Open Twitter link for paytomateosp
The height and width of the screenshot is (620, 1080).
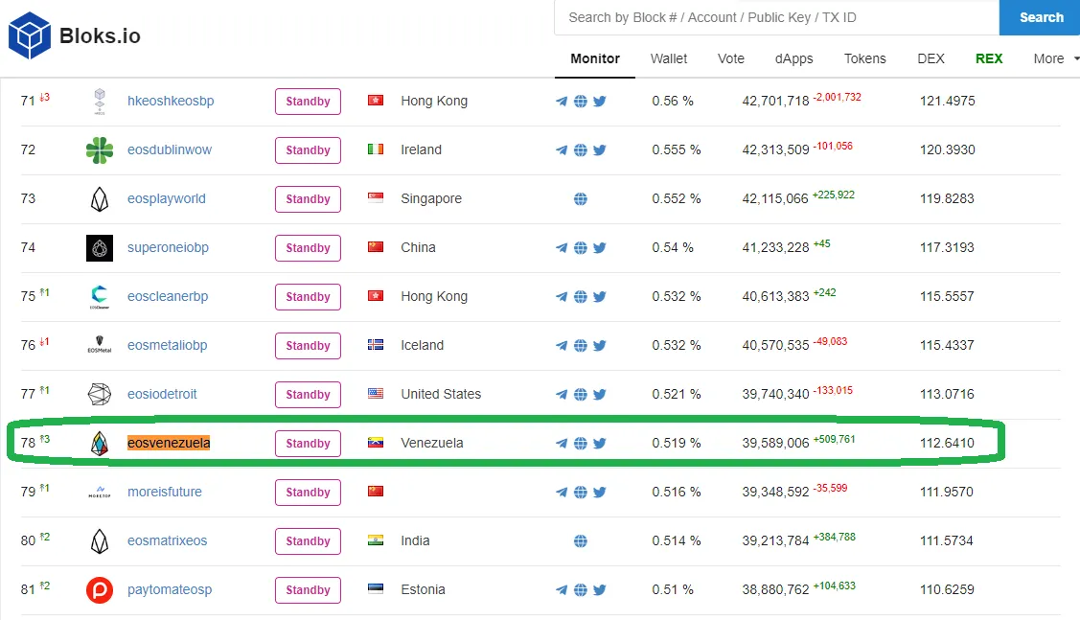click(600, 590)
